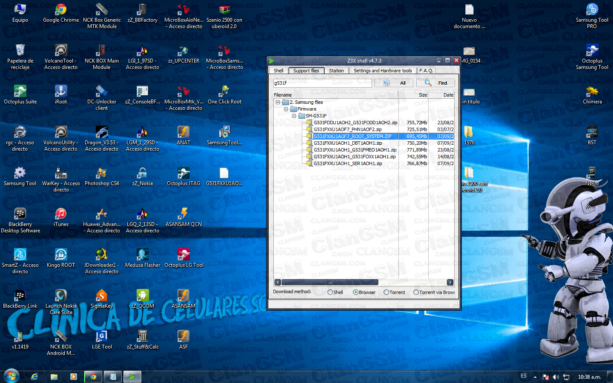The image size is (613, 383).
Task: Switch to the Shell tab
Action: pos(278,71)
